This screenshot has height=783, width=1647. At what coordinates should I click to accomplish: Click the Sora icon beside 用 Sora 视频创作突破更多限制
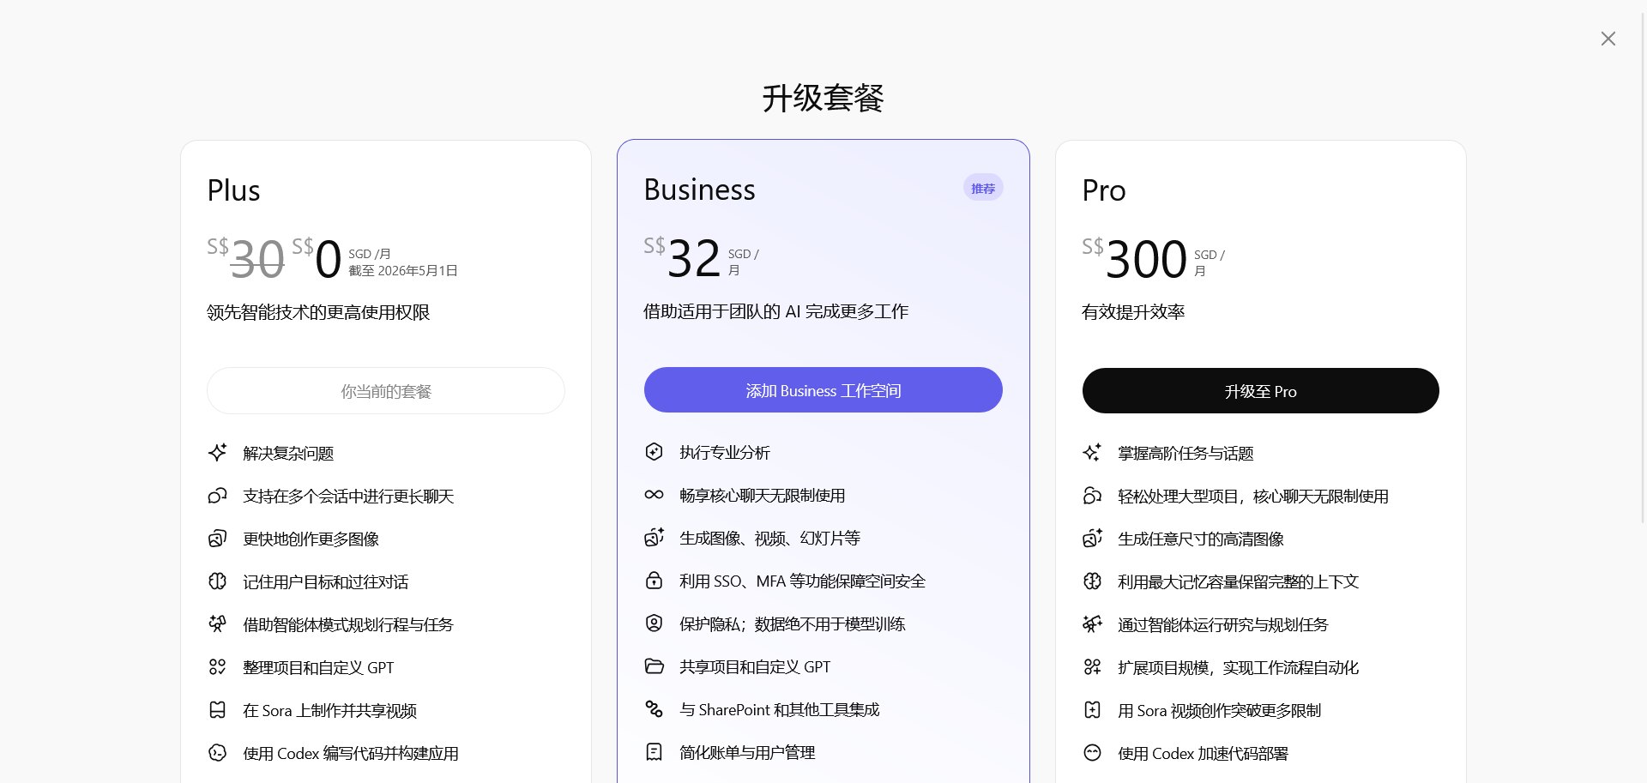coord(1092,710)
